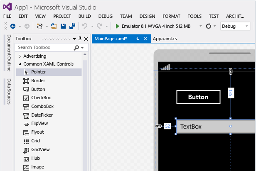The image size is (256, 171).
Task: Open the FORMAT menu
Action: click(x=171, y=16)
